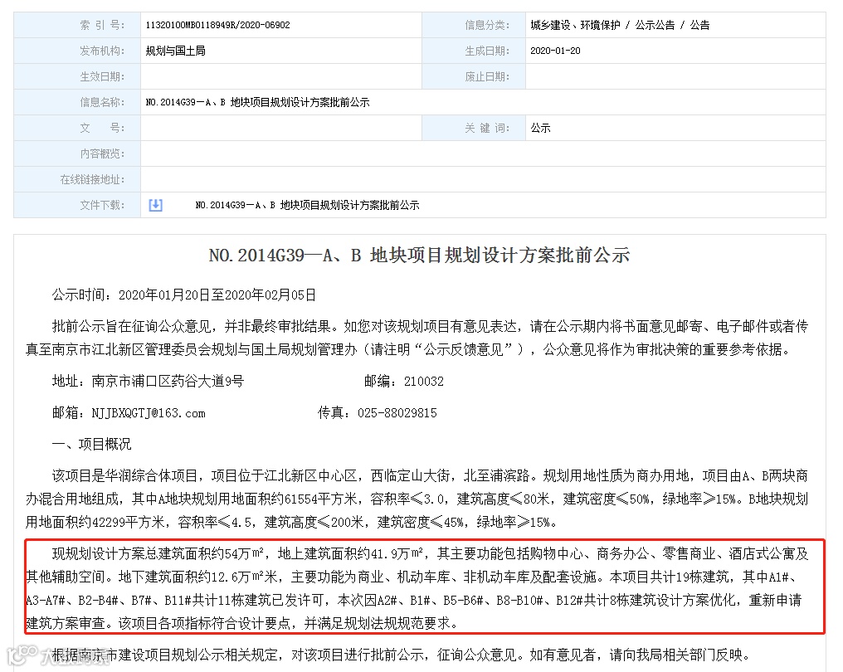Select the information name value in the table
Image resolution: width=843 pixels, height=672 pixels.
coord(257,102)
